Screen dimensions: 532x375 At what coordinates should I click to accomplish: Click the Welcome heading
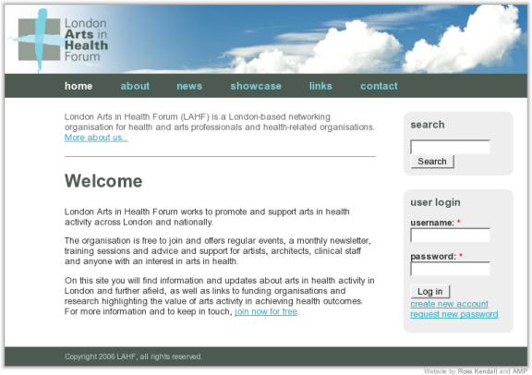103,181
